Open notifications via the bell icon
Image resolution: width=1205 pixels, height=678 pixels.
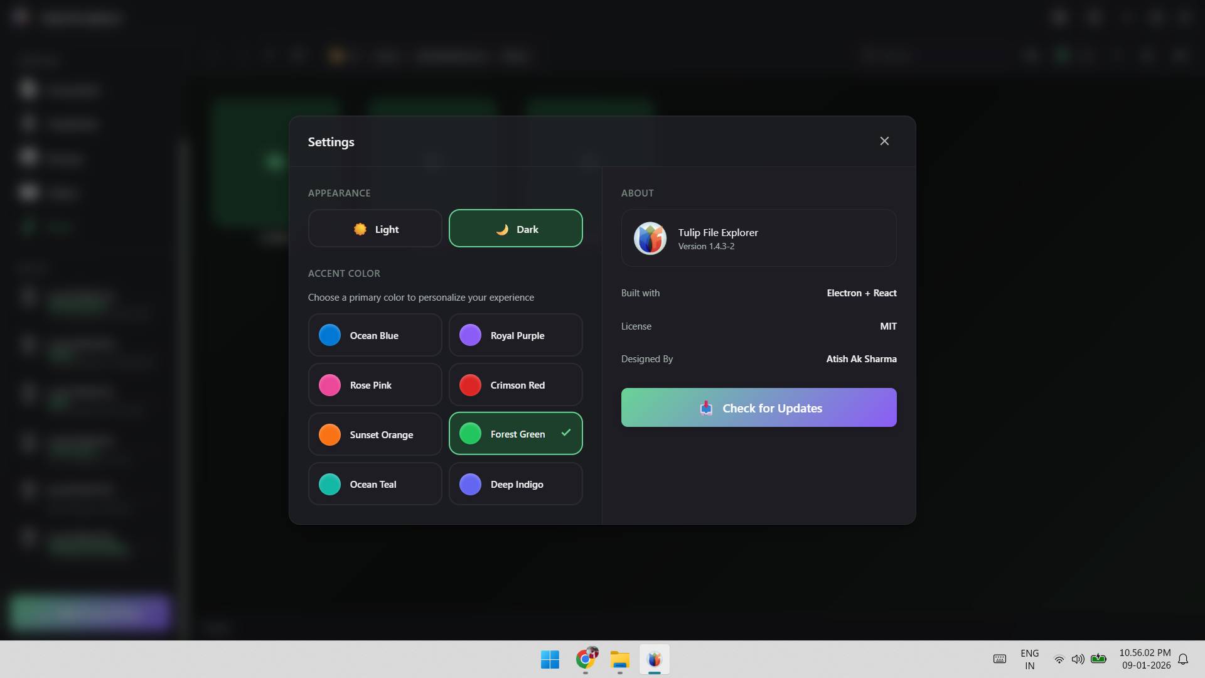(1184, 659)
